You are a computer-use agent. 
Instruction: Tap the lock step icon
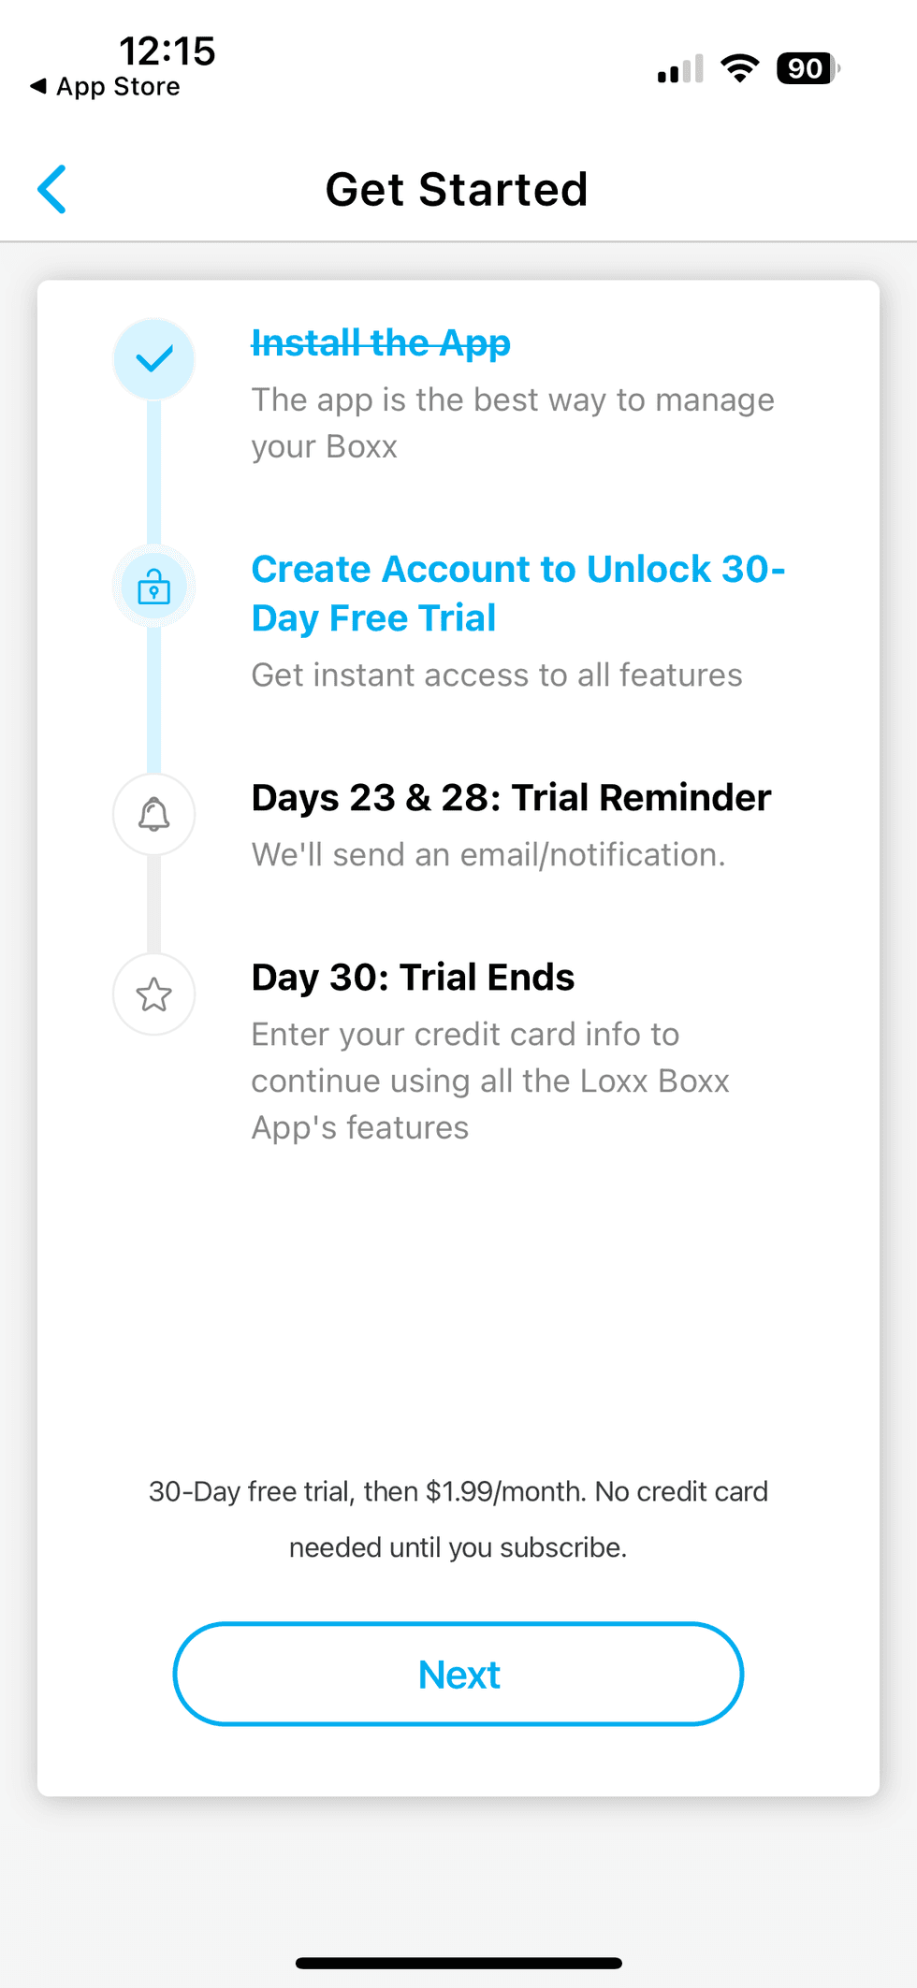(x=154, y=588)
